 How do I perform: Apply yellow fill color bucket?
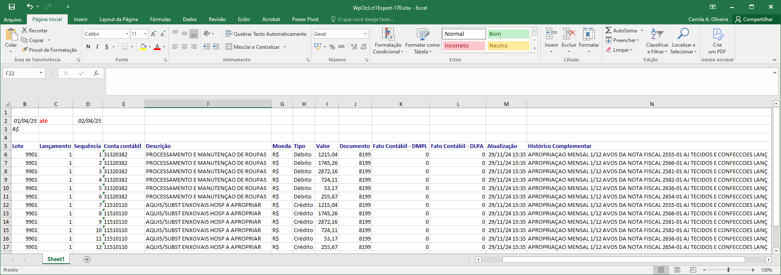(x=143, y=47)
